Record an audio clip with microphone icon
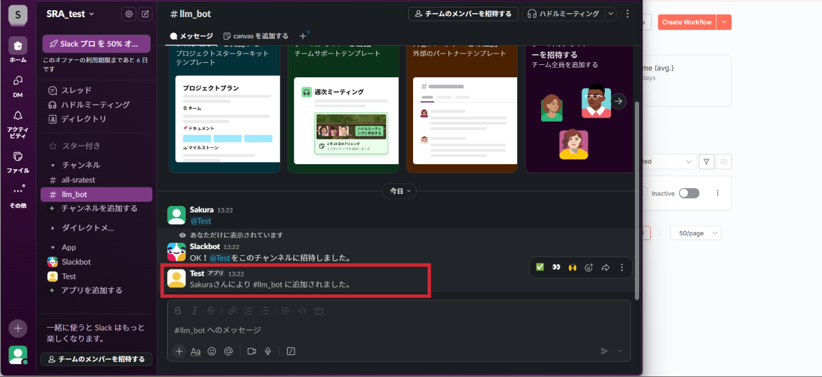 (268, 351)
